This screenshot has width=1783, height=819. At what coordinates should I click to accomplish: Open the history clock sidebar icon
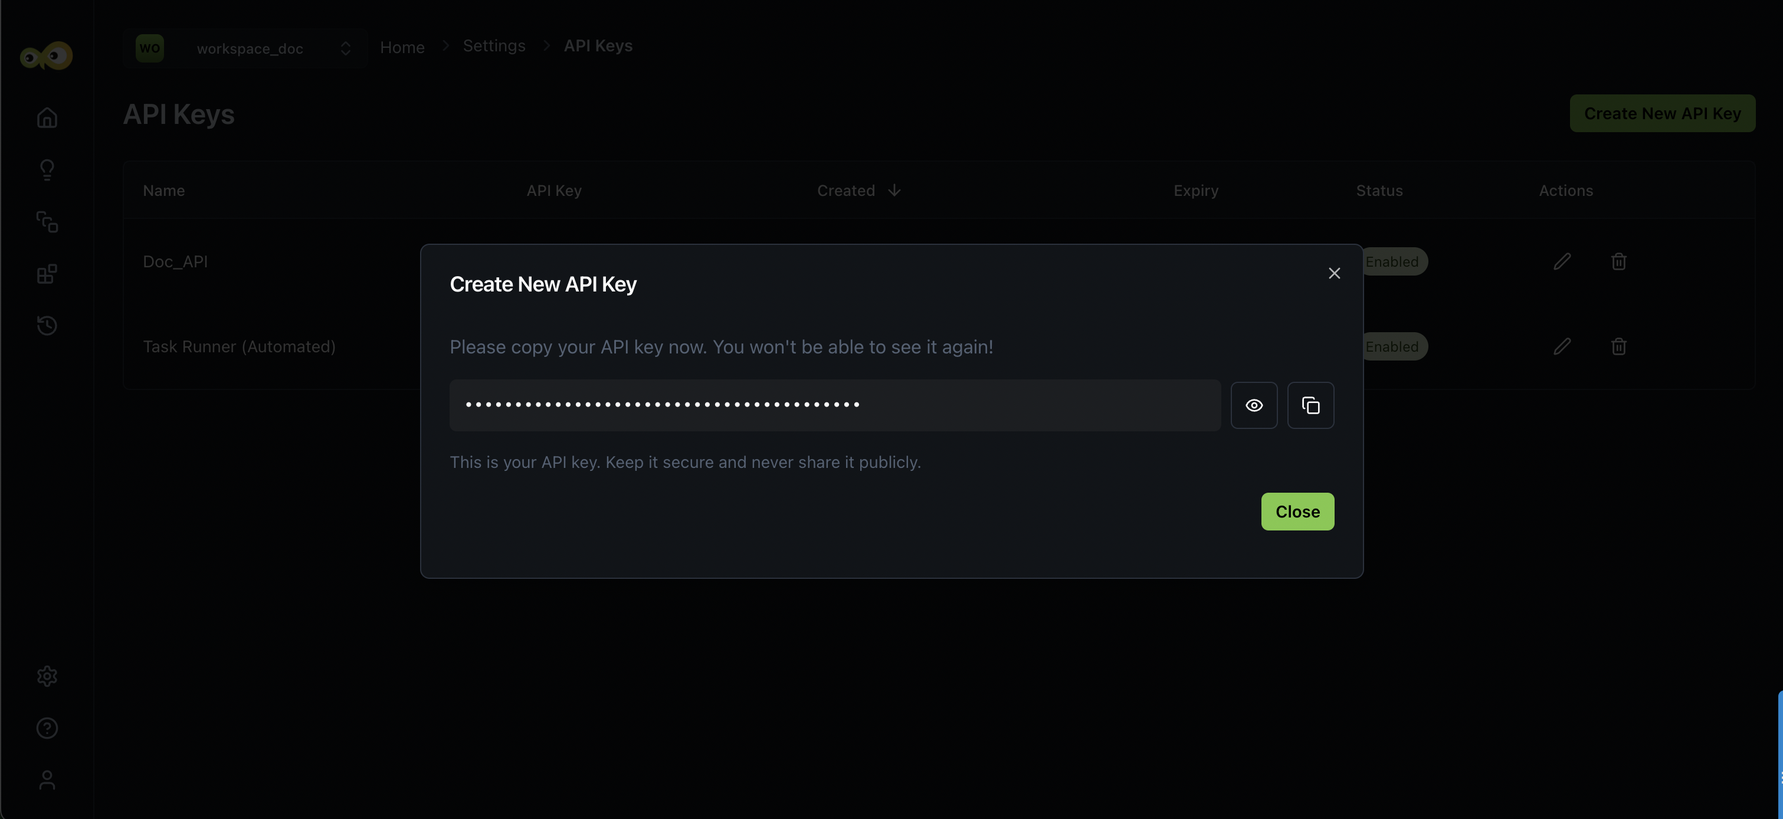[47, 325]
